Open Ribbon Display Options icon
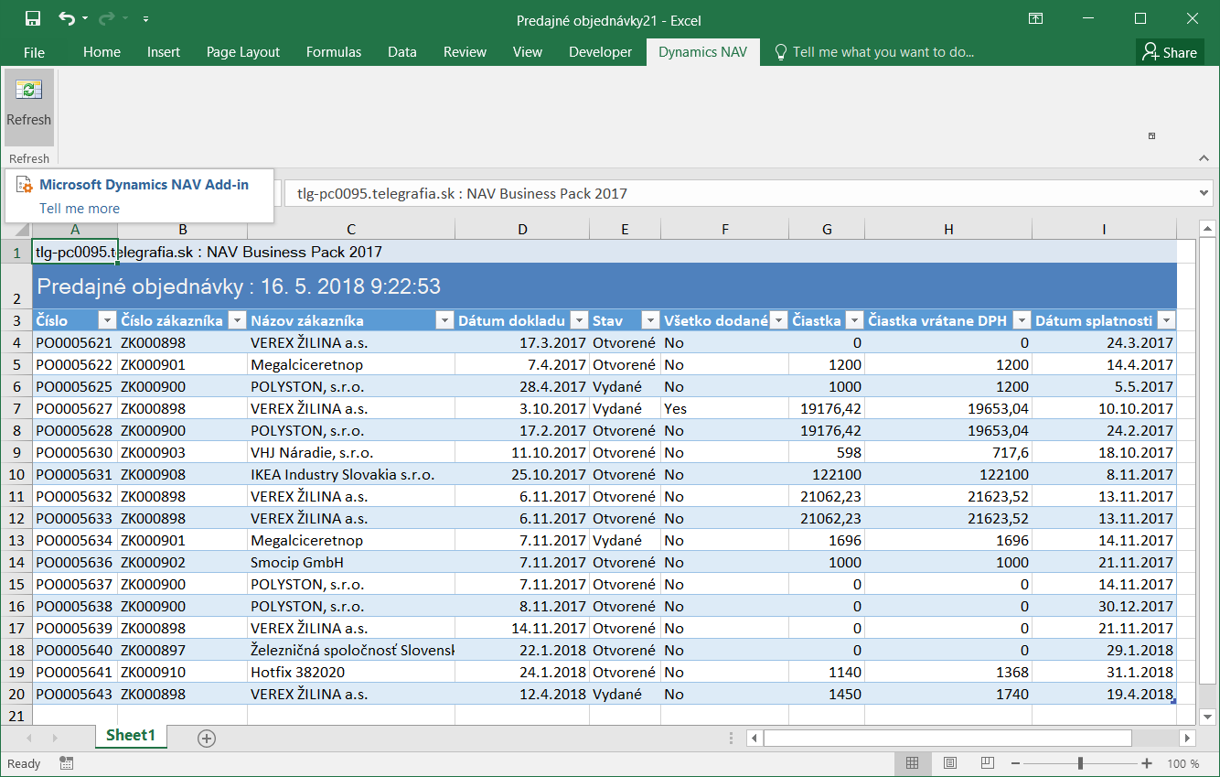 [1036, 18]
